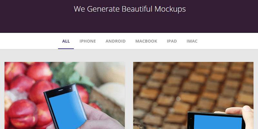This screenshot has width=258, height=129.
Task: Click the earpiece speaker on the upright phone
Action: pos(61,90)
